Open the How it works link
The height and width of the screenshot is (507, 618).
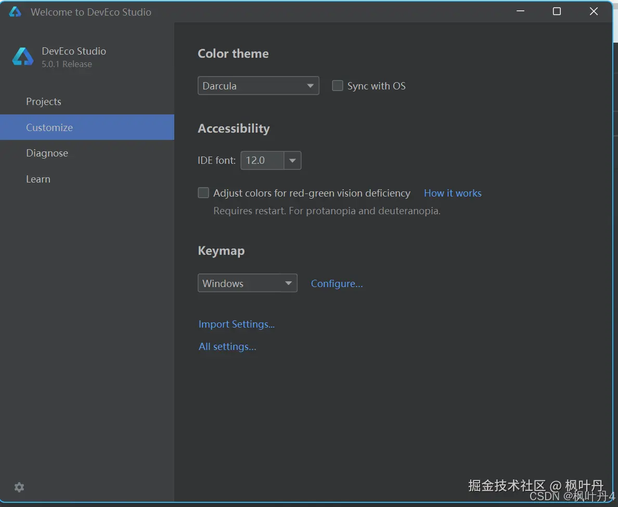point(453,193)
